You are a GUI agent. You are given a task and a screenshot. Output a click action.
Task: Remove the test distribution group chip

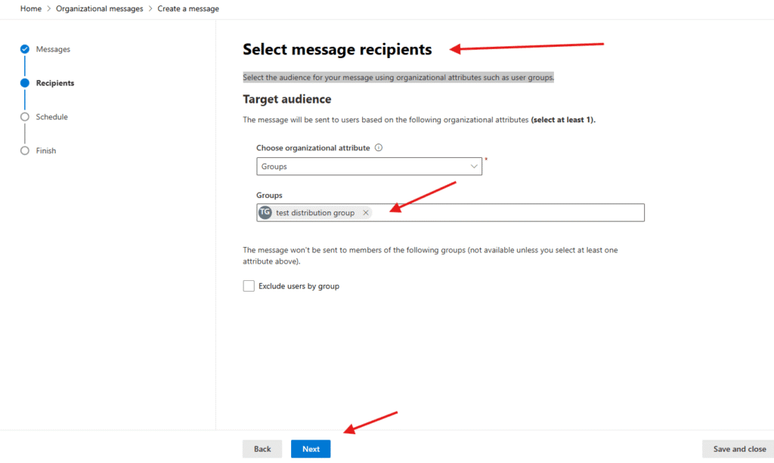pos(366,213)
